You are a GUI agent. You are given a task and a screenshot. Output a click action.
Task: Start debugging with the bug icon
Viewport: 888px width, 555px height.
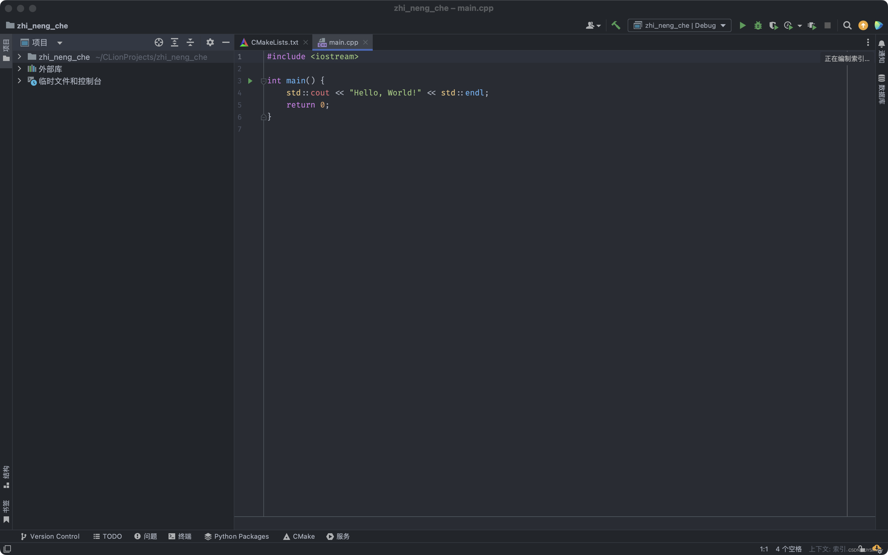coord(758,25)
